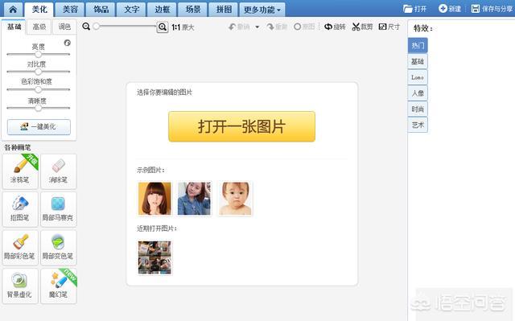Switch to the 美化 tab
This screenshot has width=515, height=321.
tap(39, 9)
